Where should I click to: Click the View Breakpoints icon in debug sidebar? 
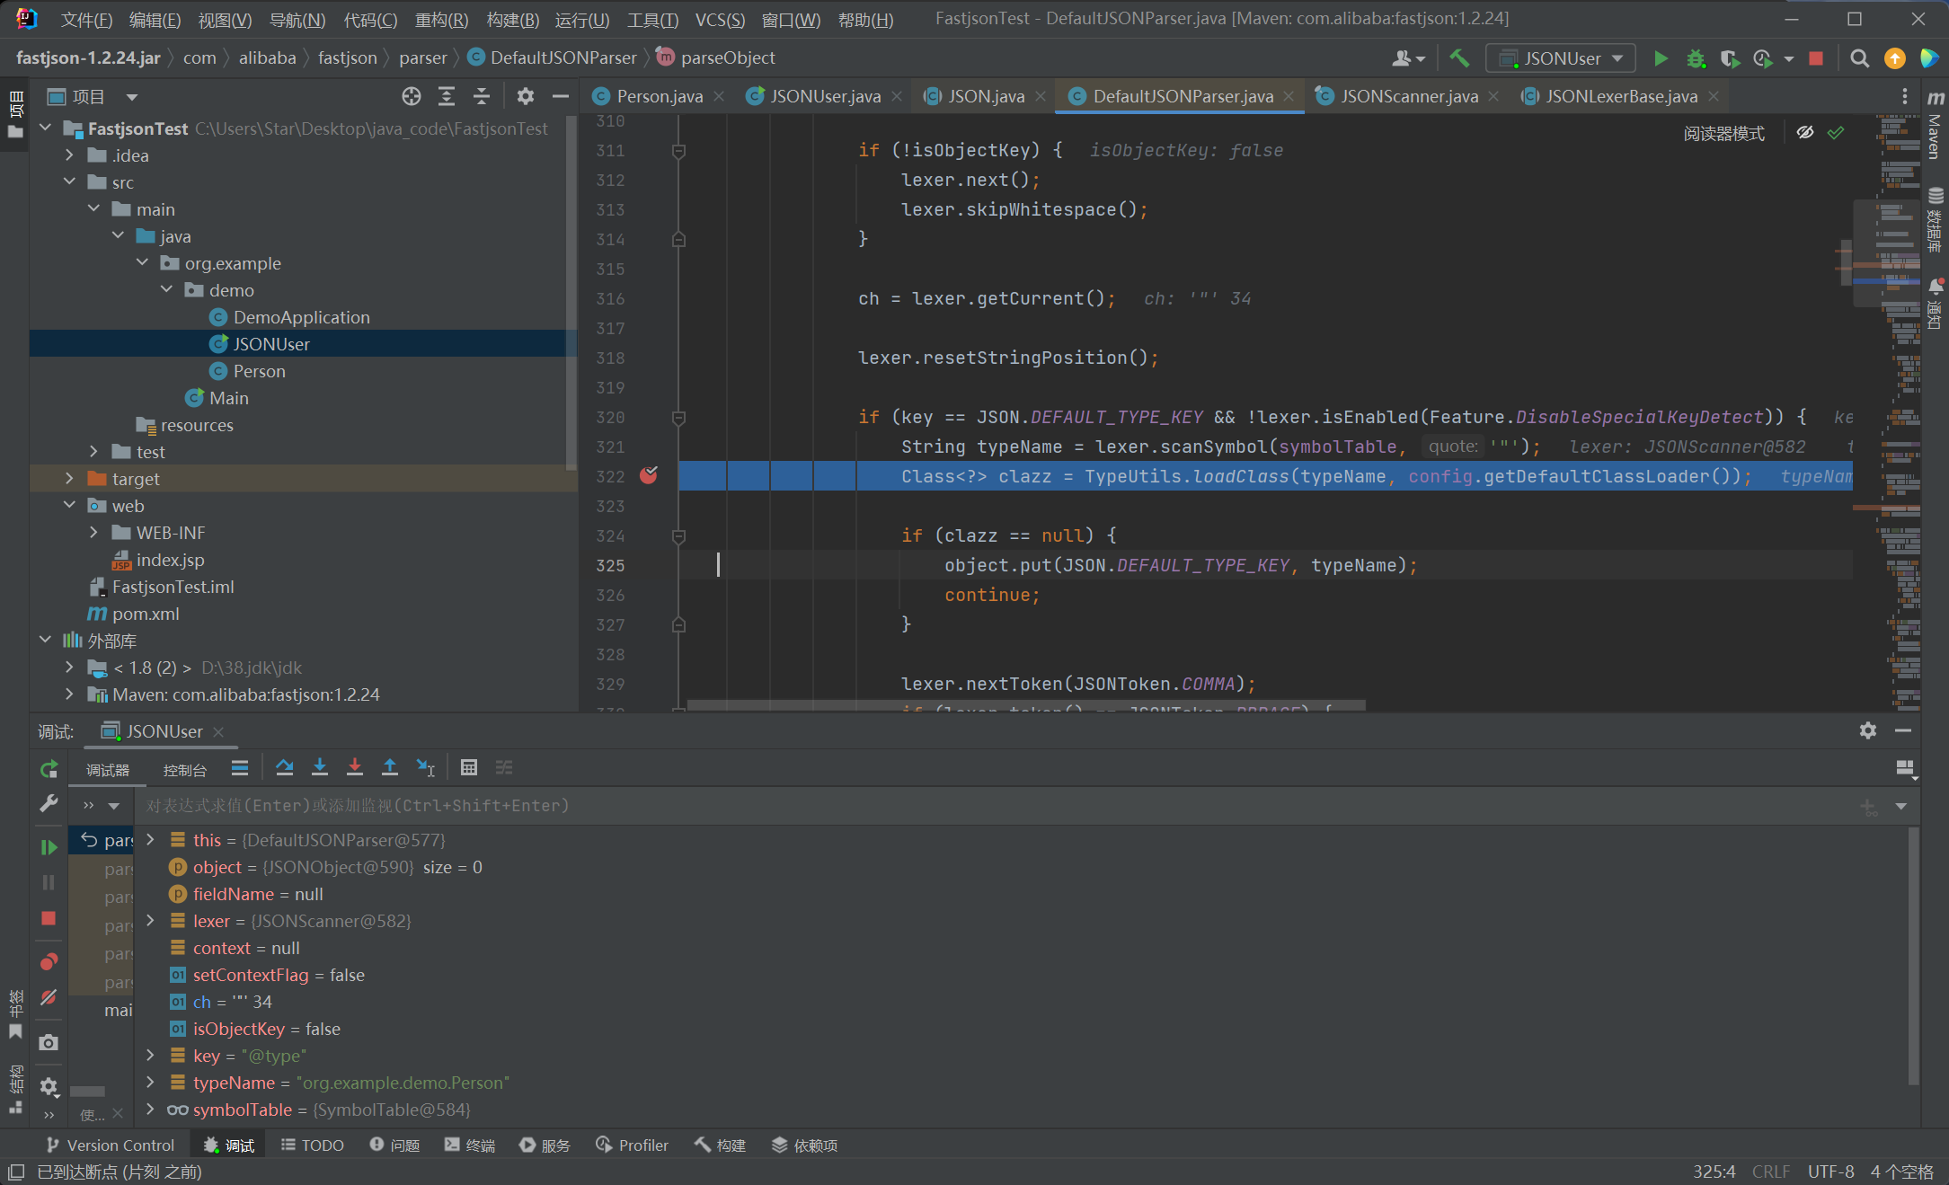(x=49, y=962)
